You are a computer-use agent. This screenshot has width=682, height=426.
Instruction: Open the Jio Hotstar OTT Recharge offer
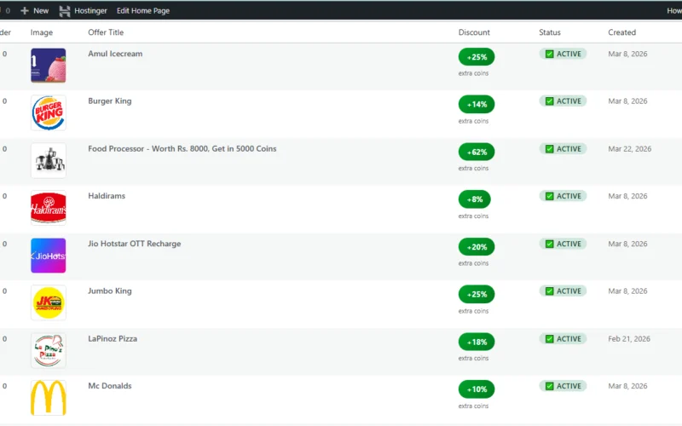134,244
